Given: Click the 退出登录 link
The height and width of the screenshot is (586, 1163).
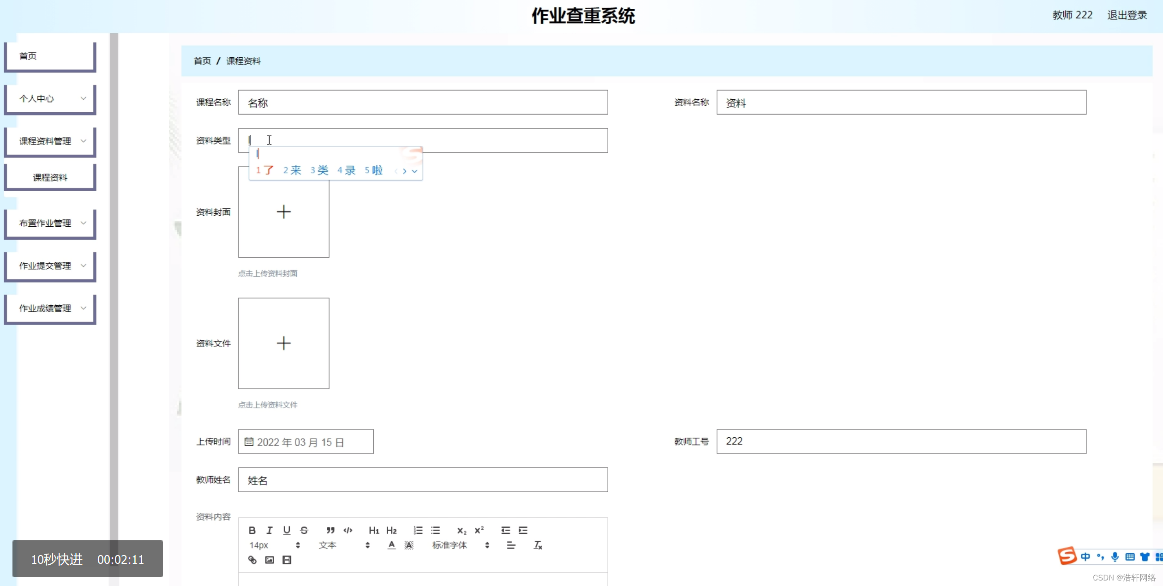Looking at the screenshot, I should [x=1127, y=15].
